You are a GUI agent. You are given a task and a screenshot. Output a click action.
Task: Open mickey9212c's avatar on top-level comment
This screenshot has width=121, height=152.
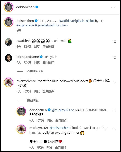[x=8, y=82]
